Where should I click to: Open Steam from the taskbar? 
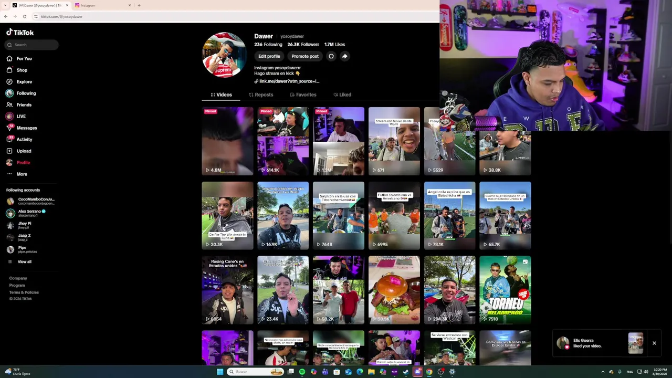tap(406, 372)
